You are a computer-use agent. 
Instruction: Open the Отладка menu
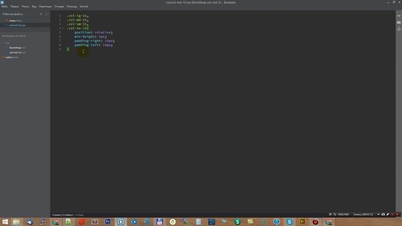pos(59,6)
